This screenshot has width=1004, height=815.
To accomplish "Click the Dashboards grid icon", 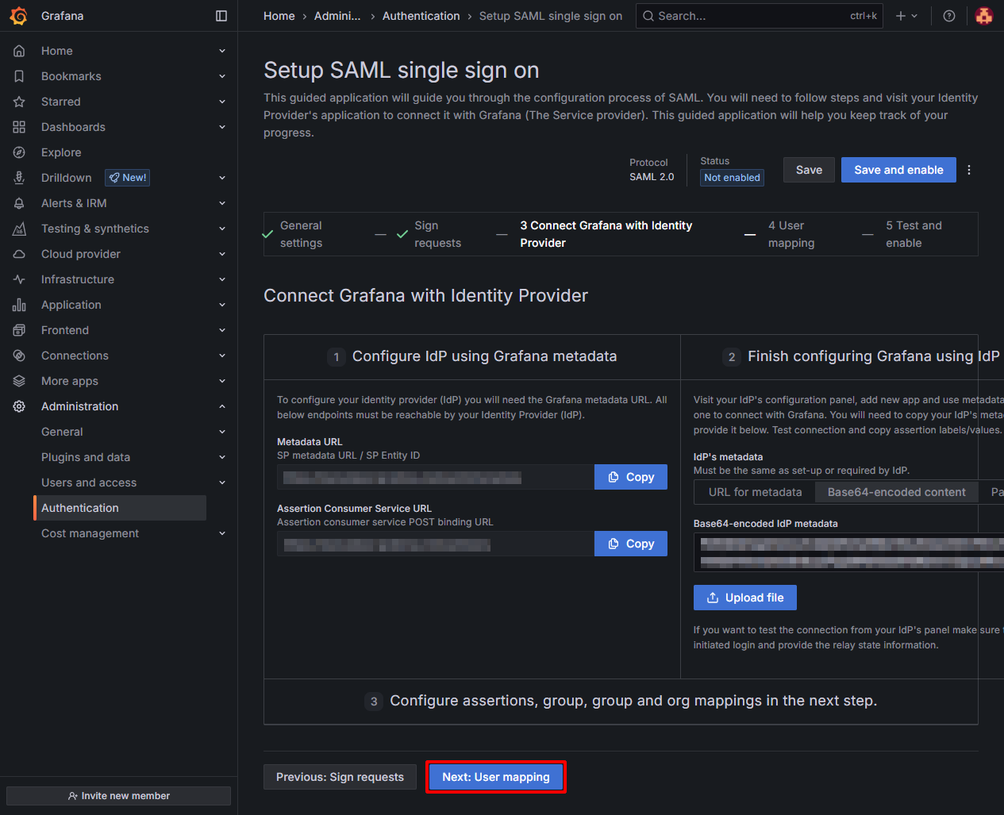I will 19,127.
